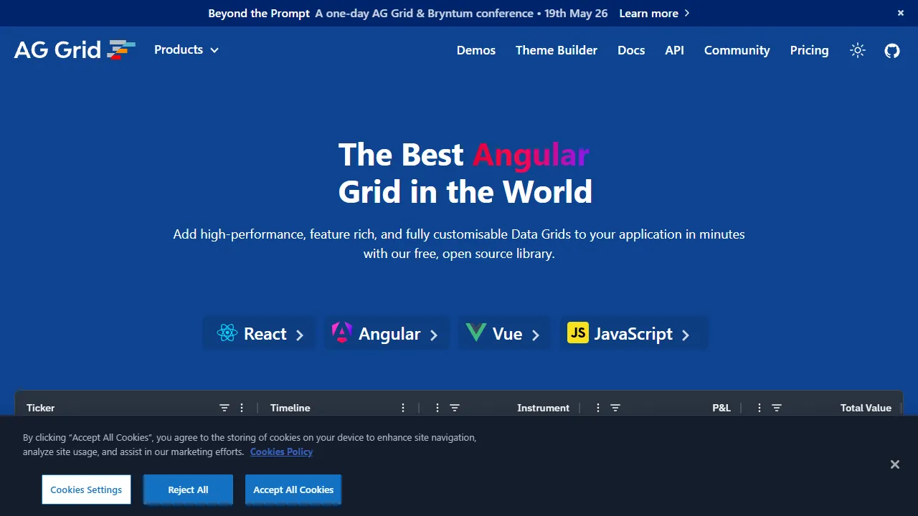Open the Demos page

click(x=476, y=50)
